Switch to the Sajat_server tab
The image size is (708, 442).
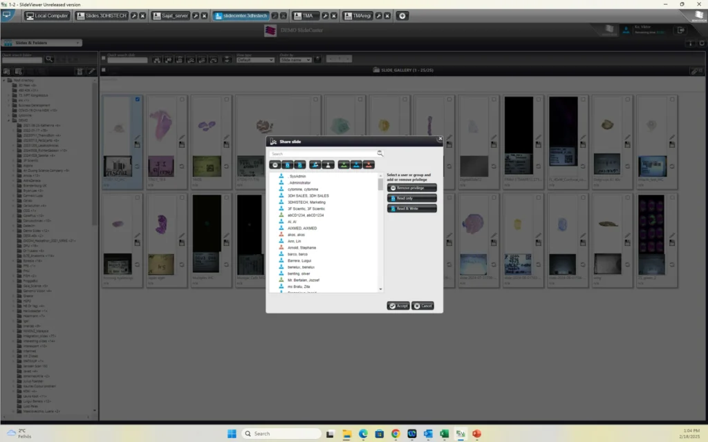tap(171, 16)
